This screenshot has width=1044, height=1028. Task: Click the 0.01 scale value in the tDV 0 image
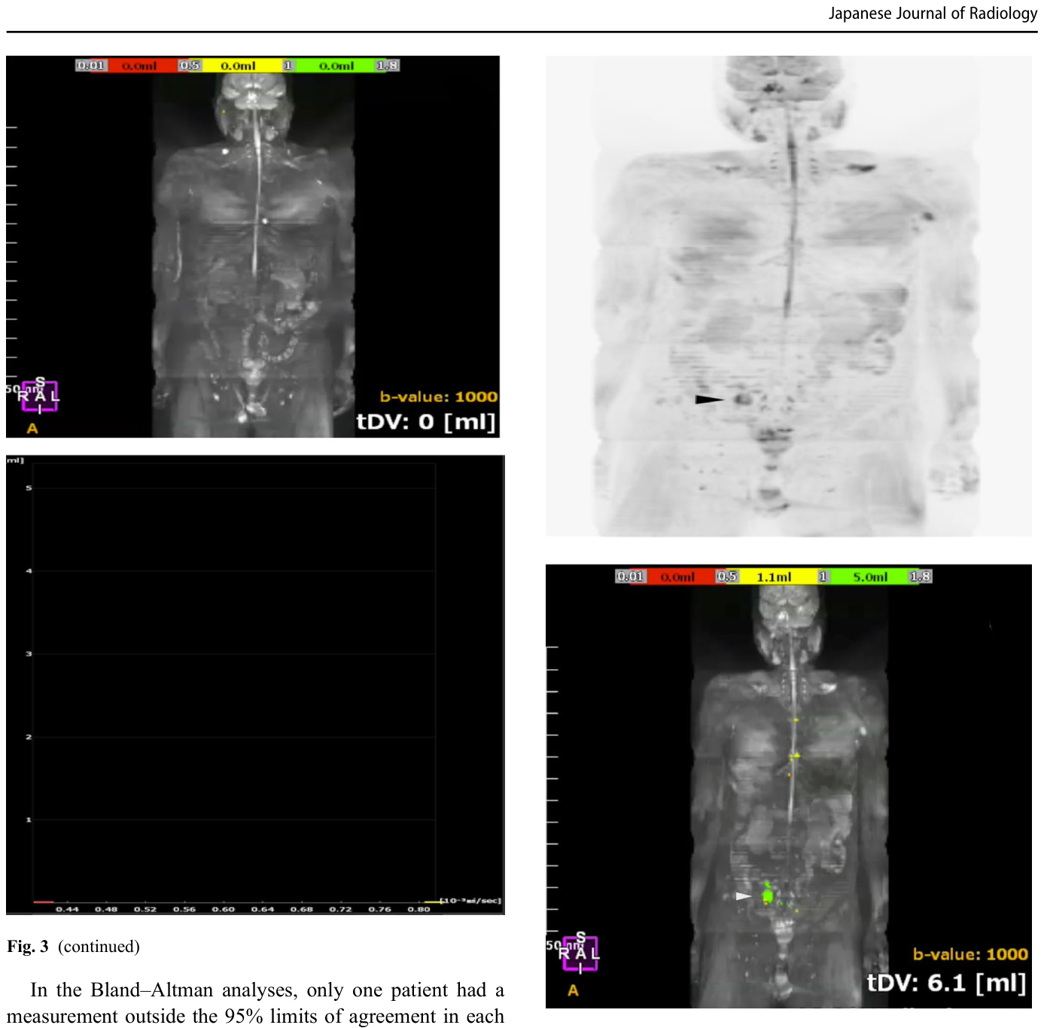pos(91,65)
